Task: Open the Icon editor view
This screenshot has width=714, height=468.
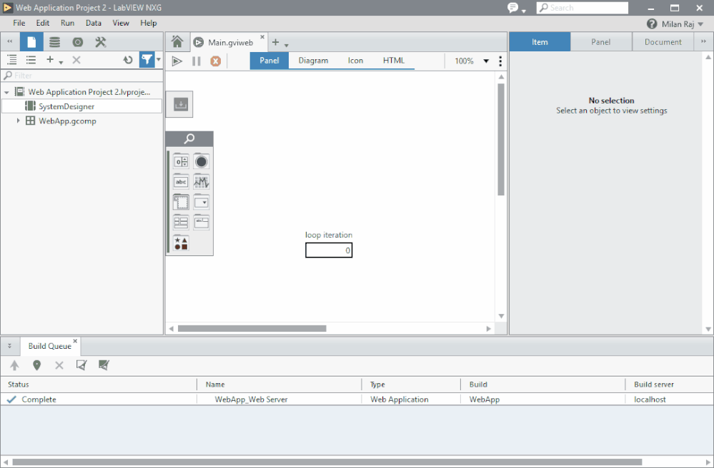Action: pyautogui.click(x=356, y=61)
